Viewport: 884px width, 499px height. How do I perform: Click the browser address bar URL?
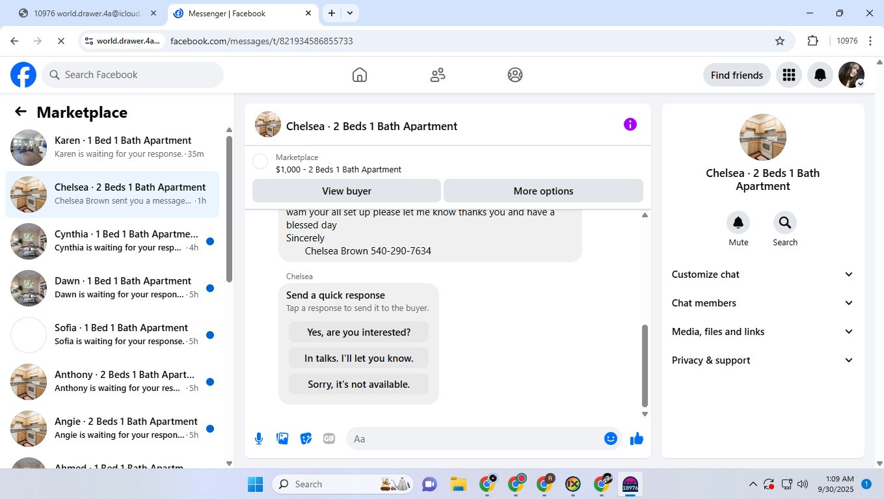[261, 41]
